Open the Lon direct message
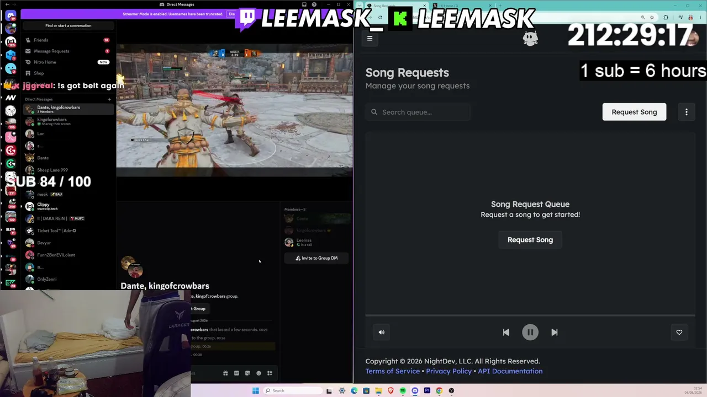This screenshot has height=397, width=707. point(67,134)
